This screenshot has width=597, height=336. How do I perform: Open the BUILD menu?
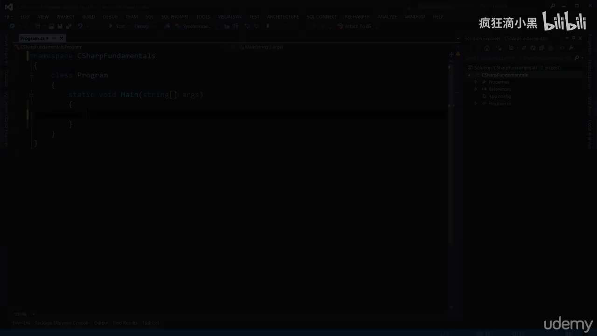(89, 17)
